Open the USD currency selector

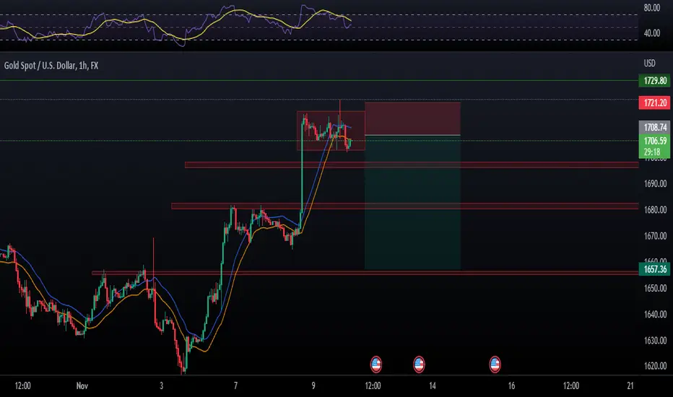click(649, 64)
